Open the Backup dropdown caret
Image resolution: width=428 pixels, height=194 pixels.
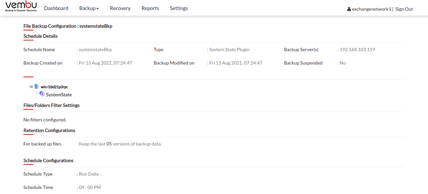[x=98, y=9]
